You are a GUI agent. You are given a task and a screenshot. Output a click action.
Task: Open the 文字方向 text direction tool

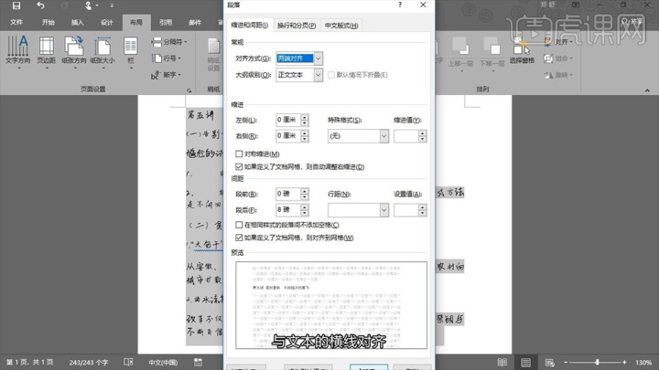tap(17, 51)
